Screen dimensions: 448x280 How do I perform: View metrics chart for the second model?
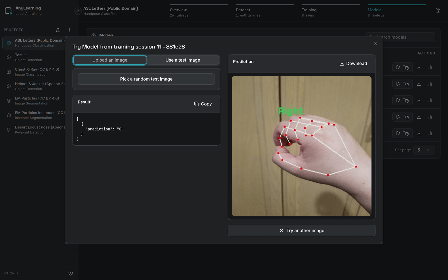point(430,84)
